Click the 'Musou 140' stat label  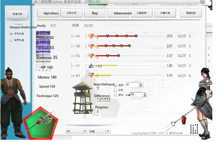pos(47,77)
